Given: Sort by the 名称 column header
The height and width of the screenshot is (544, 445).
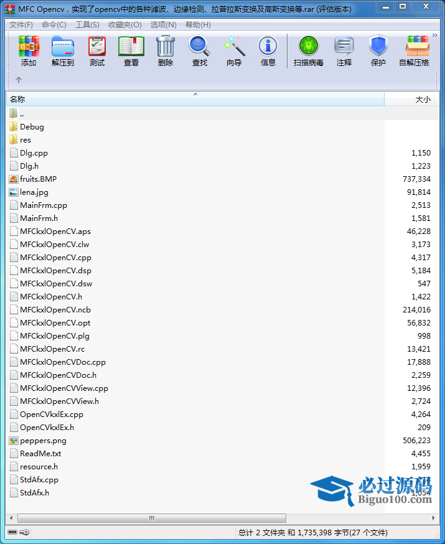Looking at the screenshot, I should pyautogui.click(x=195, y=99).
